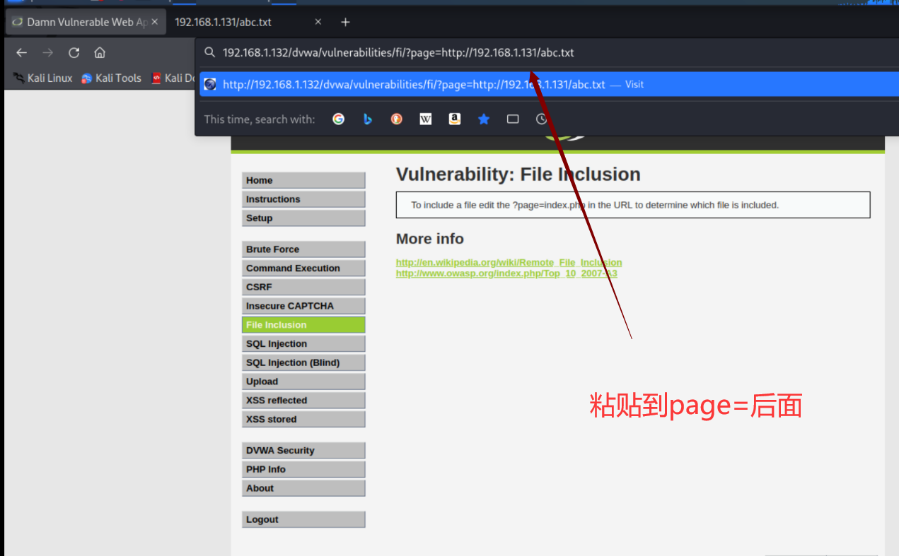The width and height of the screenshot is (899, 556).
Task: Open the Kali Tools bookmark
Action: pyautogui.click(x=112, y=78)
